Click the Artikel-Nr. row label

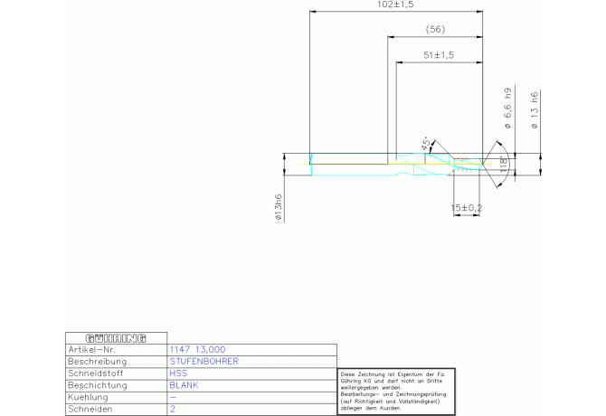pos(91,350)
